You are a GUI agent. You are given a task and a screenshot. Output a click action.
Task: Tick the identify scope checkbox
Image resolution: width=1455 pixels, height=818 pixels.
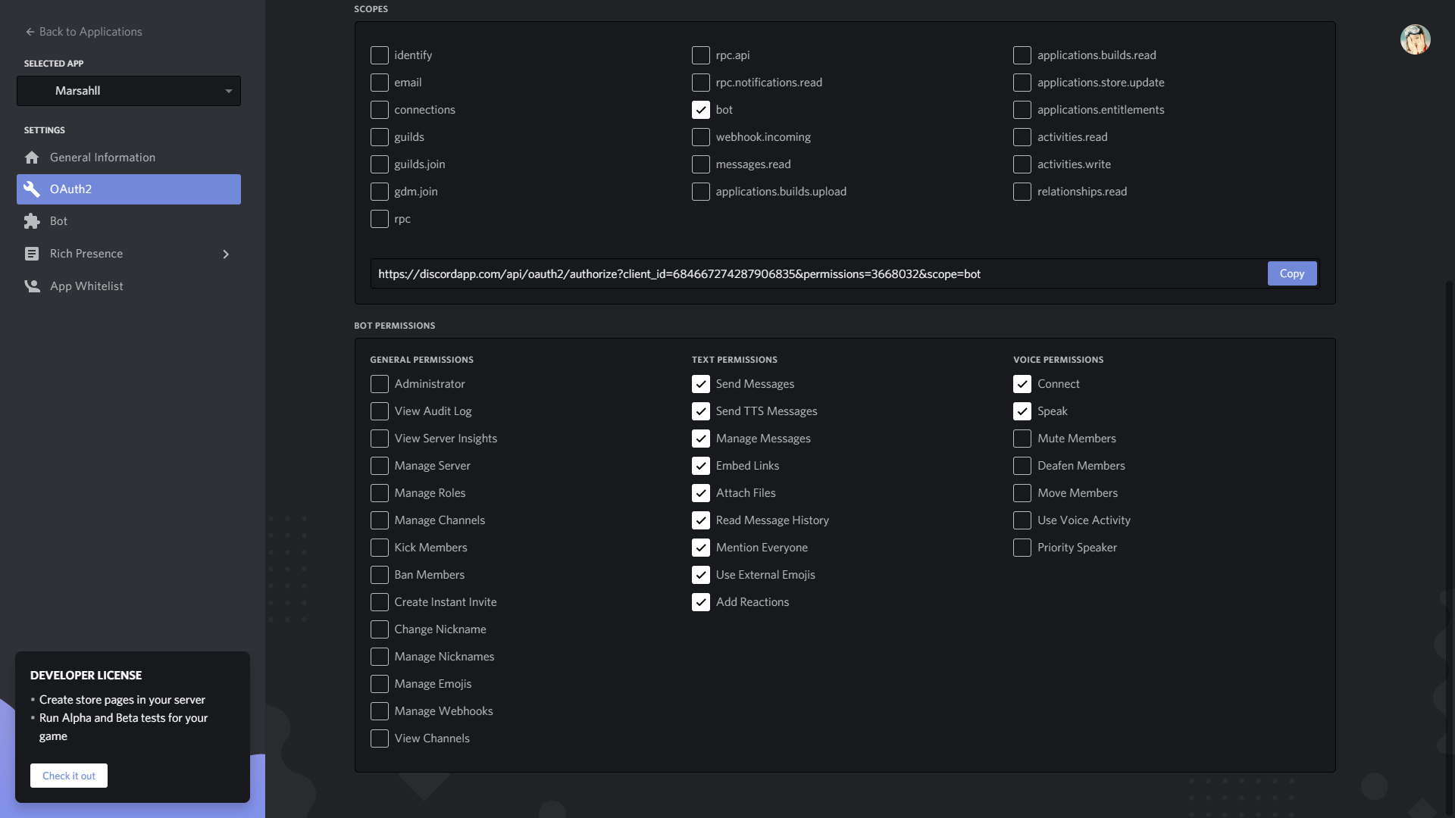tap(380, 55)
